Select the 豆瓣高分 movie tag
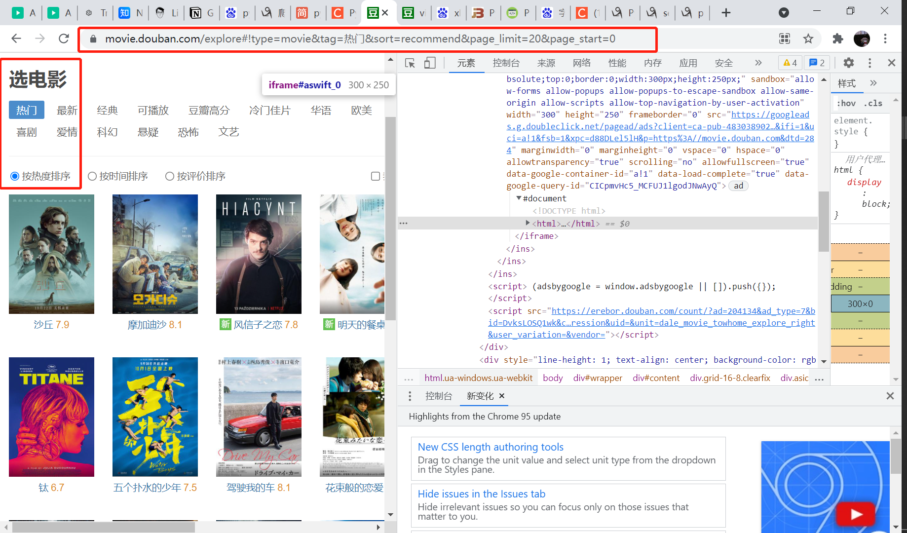Viewport: 907px width, 533px height. click(209, 110)
